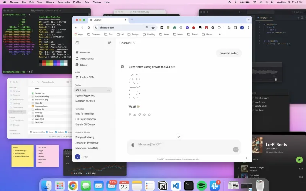Click the scroll-to-bottom arrow button
The height and width of the screenshot is (191, 306).
(x=179, y=136)
